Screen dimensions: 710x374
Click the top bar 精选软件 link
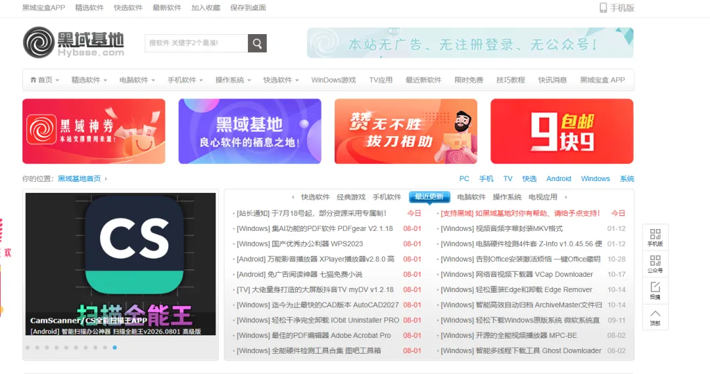[89, 8]
